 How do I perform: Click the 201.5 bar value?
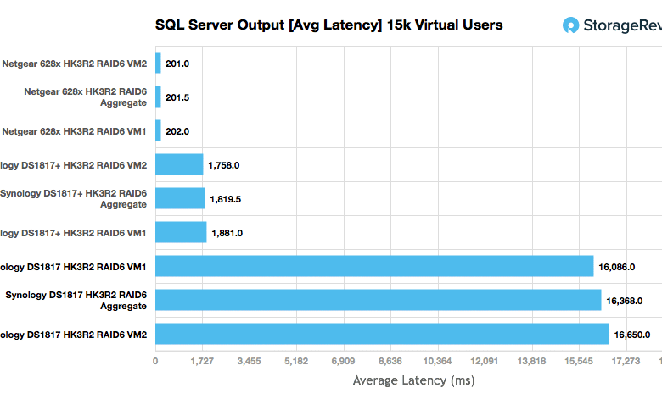point(177,97)
